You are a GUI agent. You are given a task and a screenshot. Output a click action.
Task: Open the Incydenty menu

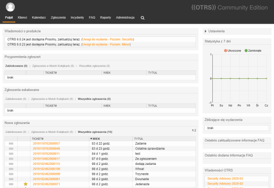click(x=77, y=17)
